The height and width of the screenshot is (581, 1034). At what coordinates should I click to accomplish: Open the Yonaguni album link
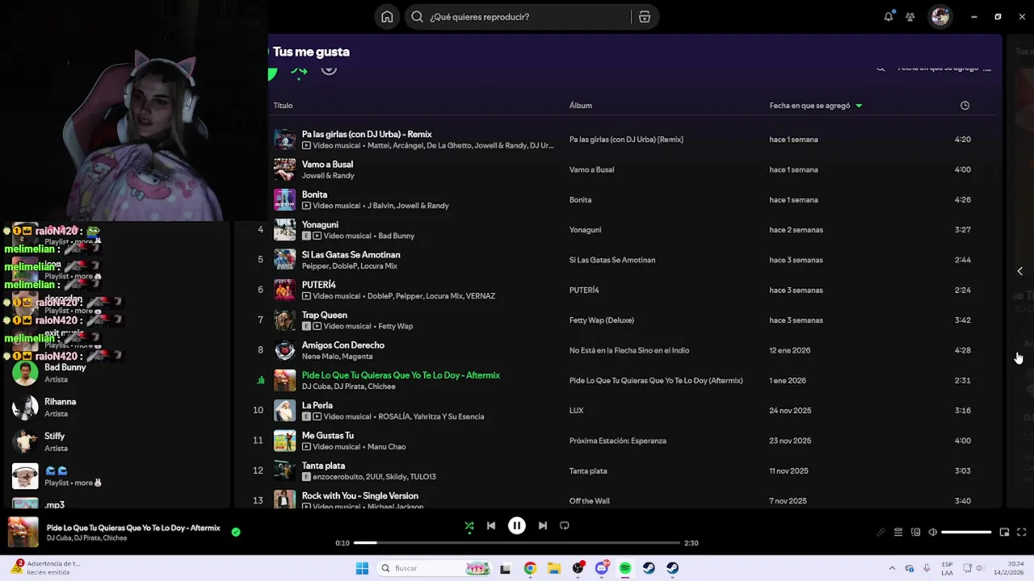click(585, 230)
